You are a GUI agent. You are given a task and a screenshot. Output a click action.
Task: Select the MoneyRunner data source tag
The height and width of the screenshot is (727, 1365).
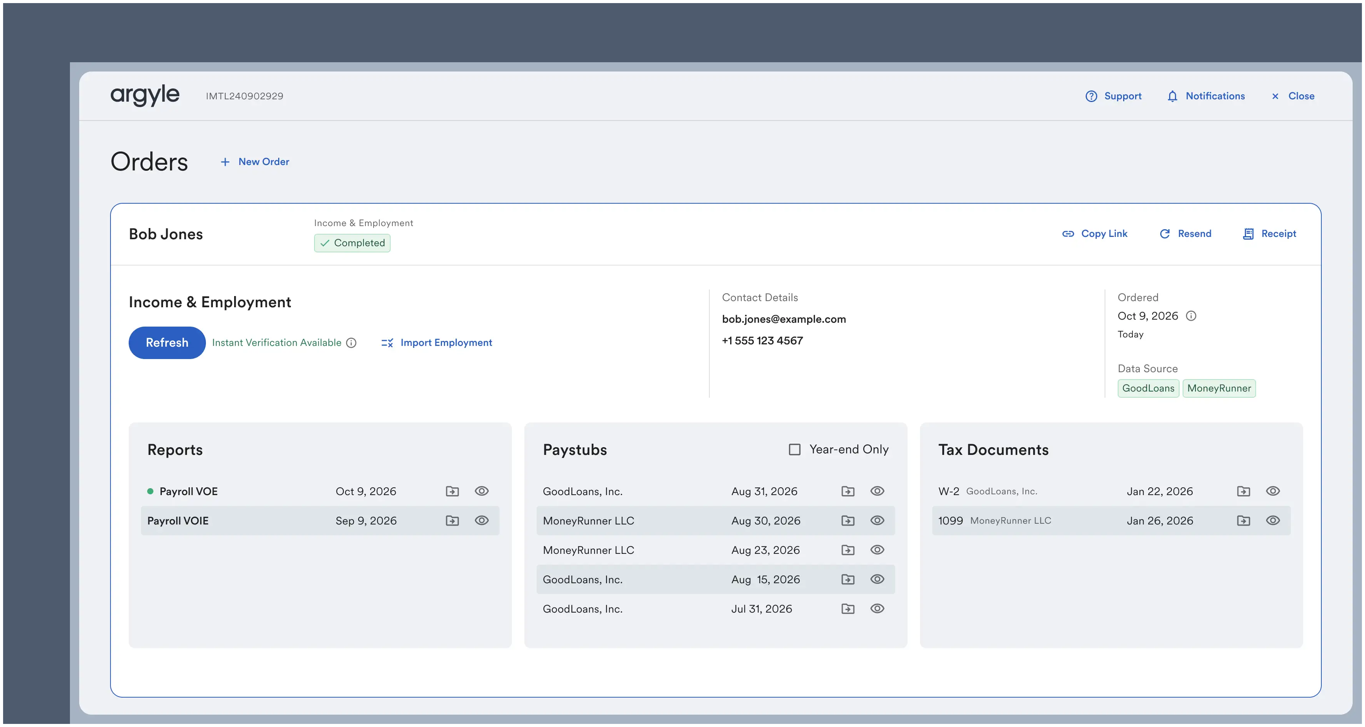pyautogui.click(x=1219, y=388)
